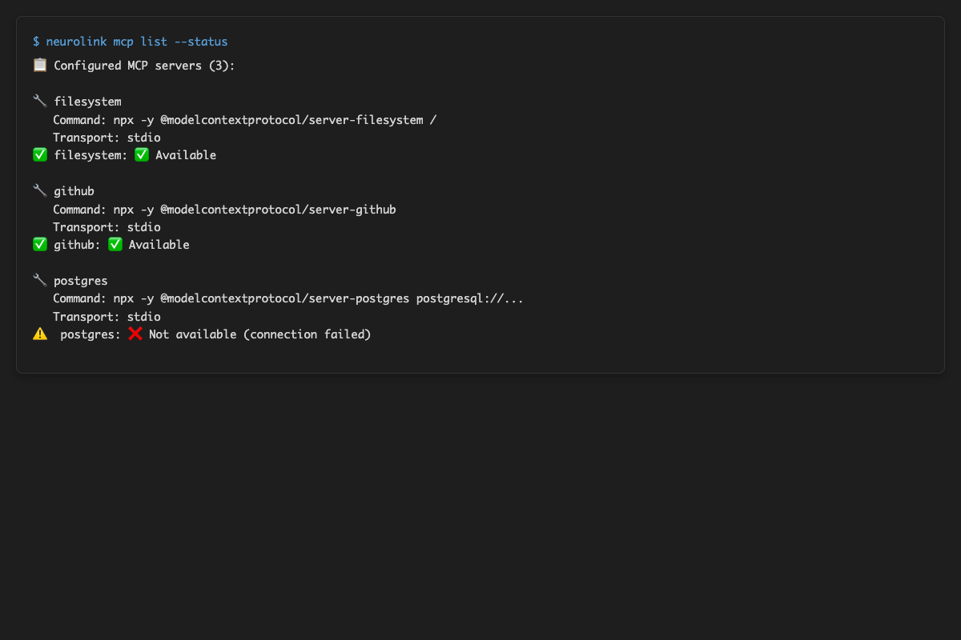
Task: Click the red X on postgres availability line
Action: [135, 334]
